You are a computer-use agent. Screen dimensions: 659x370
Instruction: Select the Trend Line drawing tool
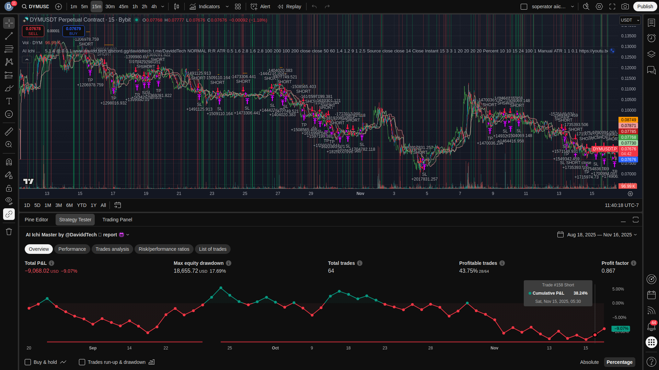tap(9, 36)
